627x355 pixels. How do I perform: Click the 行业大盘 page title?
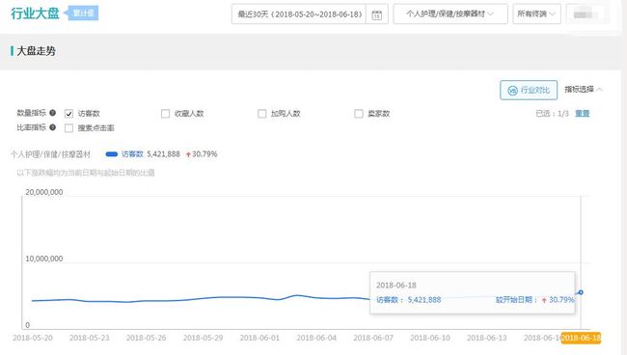(35, 14)
